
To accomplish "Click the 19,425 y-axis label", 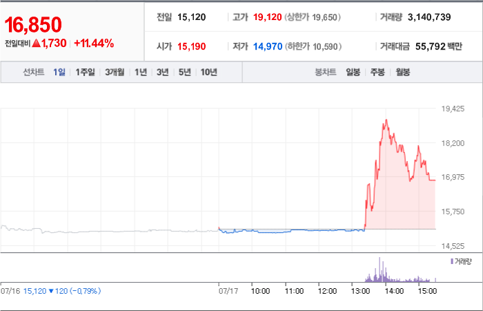I will coord(453,109).
